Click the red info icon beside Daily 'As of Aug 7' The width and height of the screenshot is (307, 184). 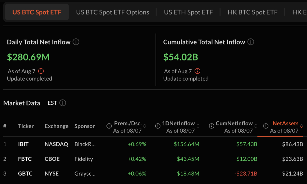[x=41, y=71]
